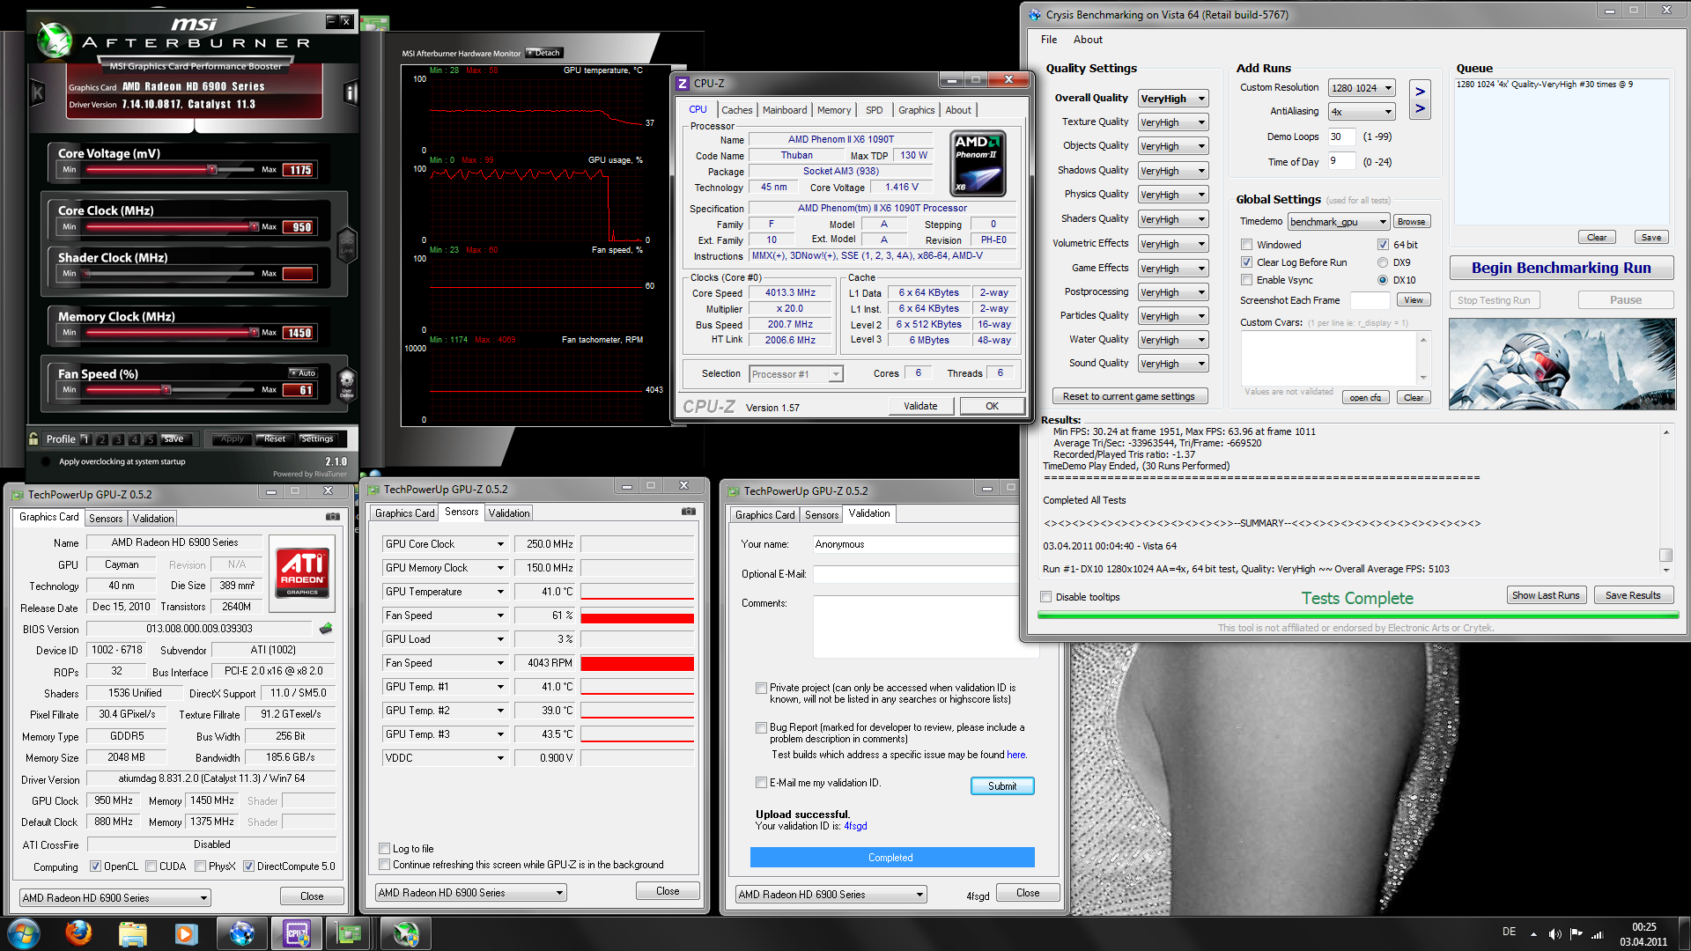Enable Log to file in GPU-Z Sensors
The width and height of the screenshot is (1691, 951).
384,849
